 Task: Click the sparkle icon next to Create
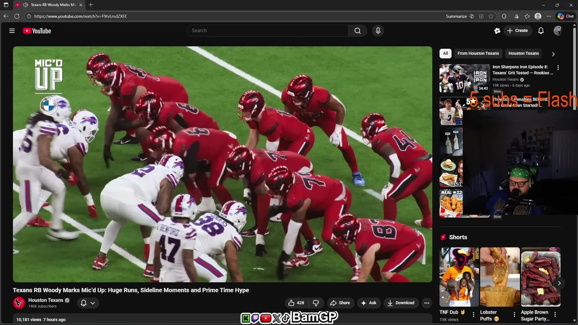(497, 31)
